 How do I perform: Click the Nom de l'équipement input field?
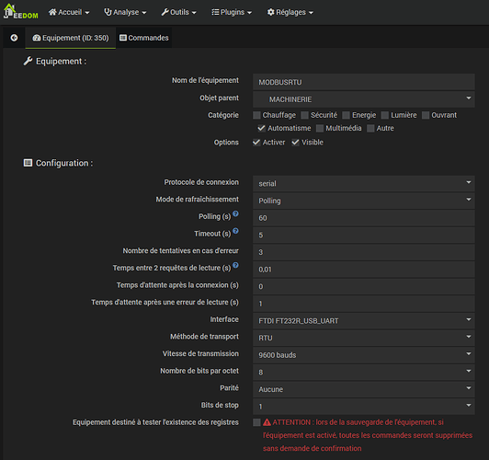pos(364,82)
